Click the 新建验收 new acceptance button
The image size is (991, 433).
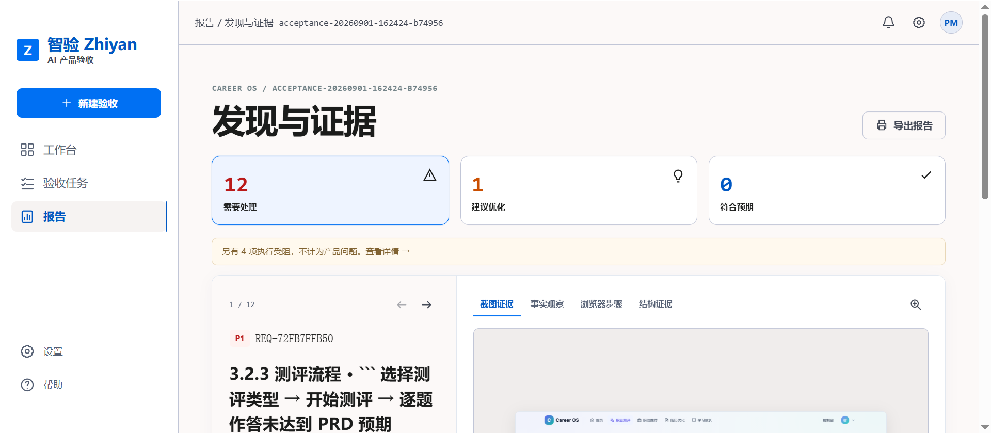point(89,103)
